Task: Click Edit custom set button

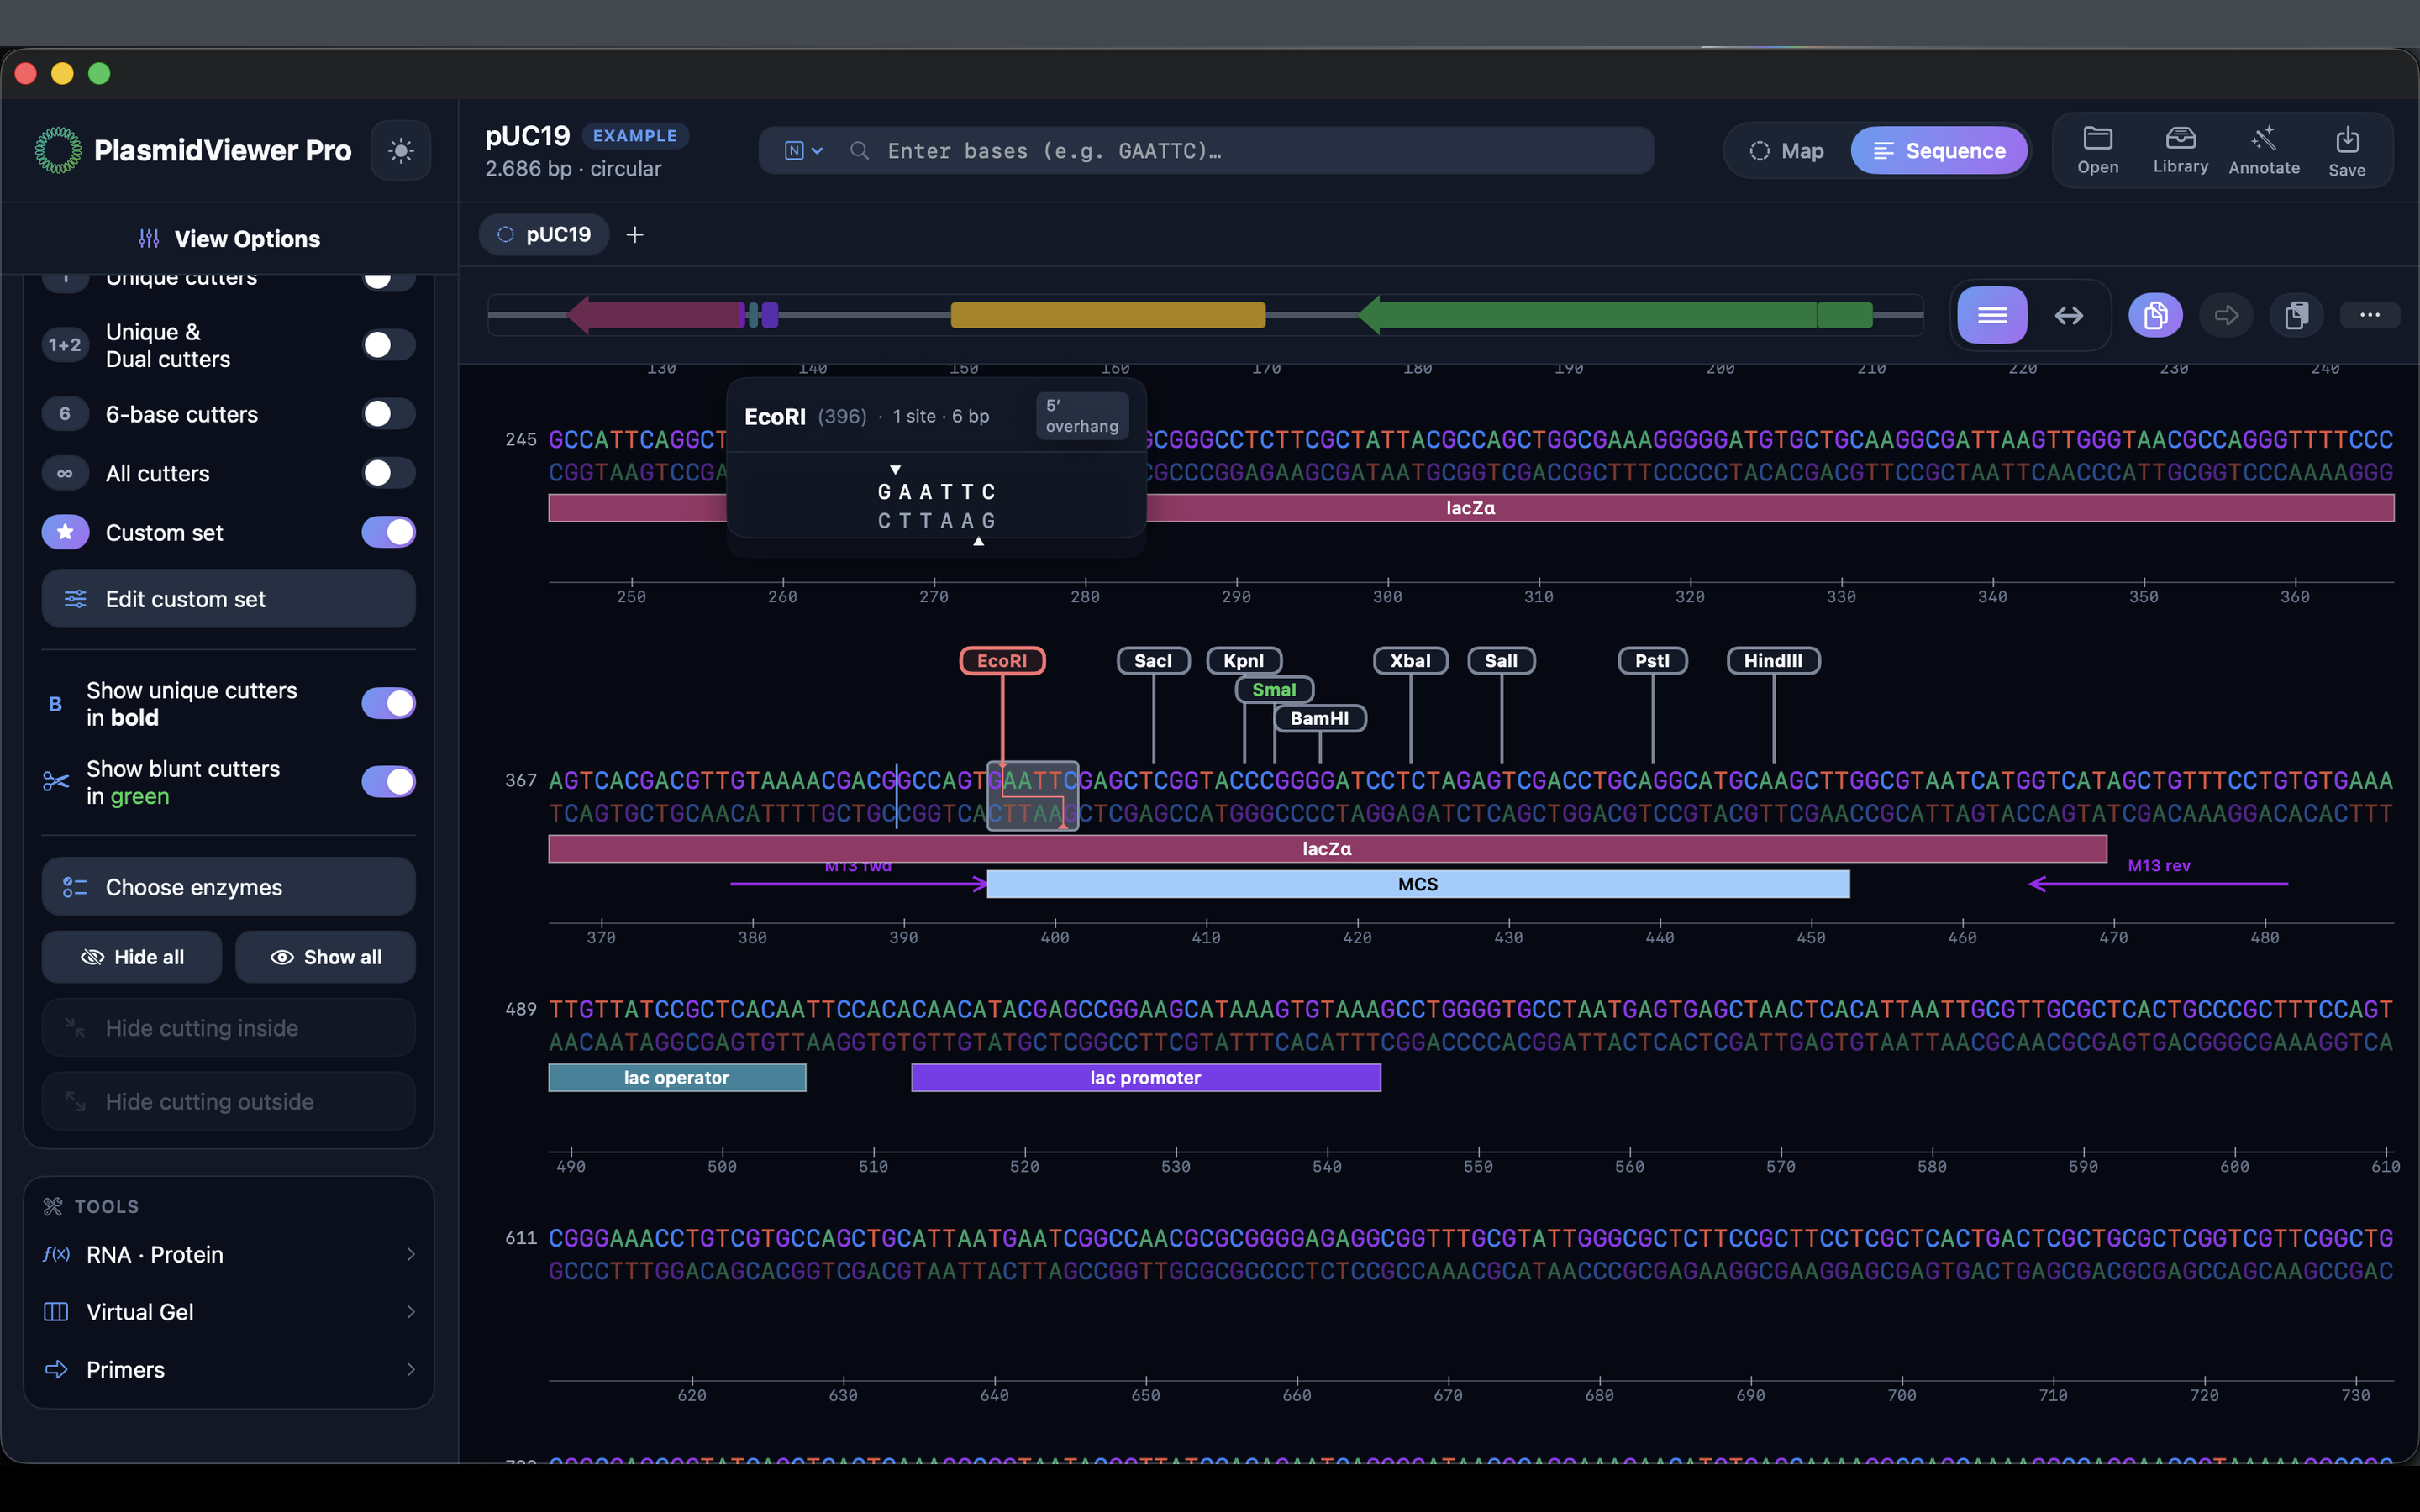Action: 229,599
